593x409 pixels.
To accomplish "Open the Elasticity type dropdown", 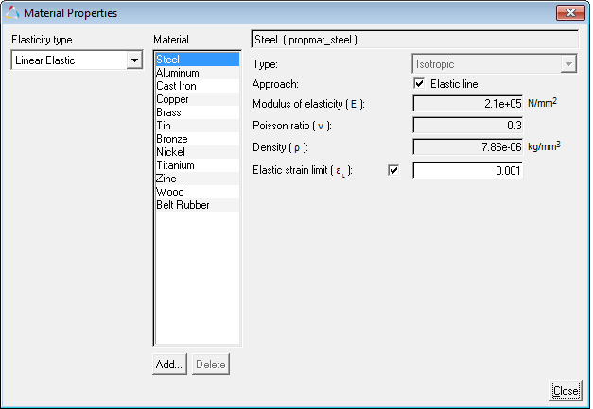I will 133,60.
